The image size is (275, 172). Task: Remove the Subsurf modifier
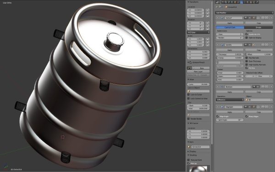click(271, 18)
